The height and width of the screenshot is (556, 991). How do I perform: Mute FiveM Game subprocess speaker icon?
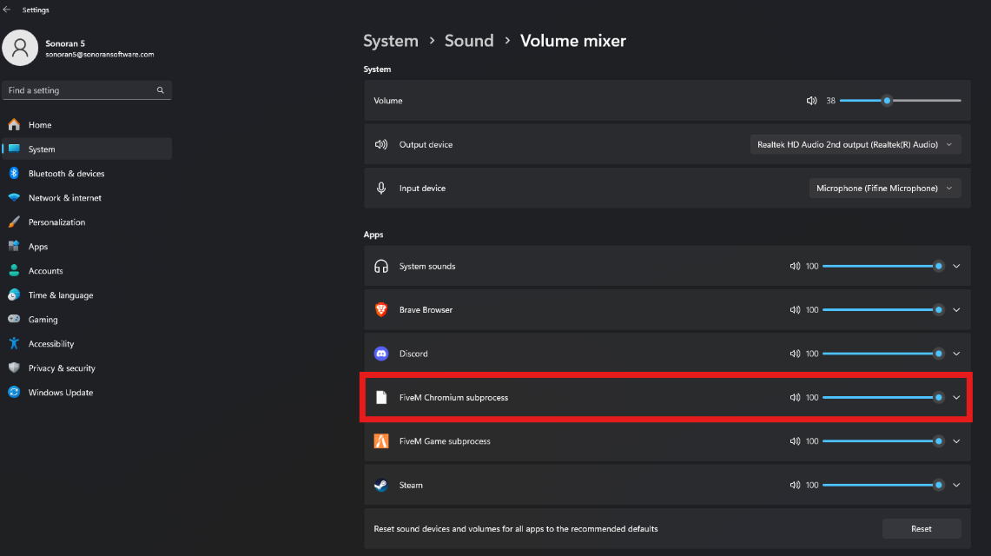coord(795,441)
